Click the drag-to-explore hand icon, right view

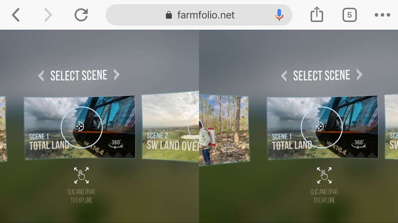tap(324, 175)
